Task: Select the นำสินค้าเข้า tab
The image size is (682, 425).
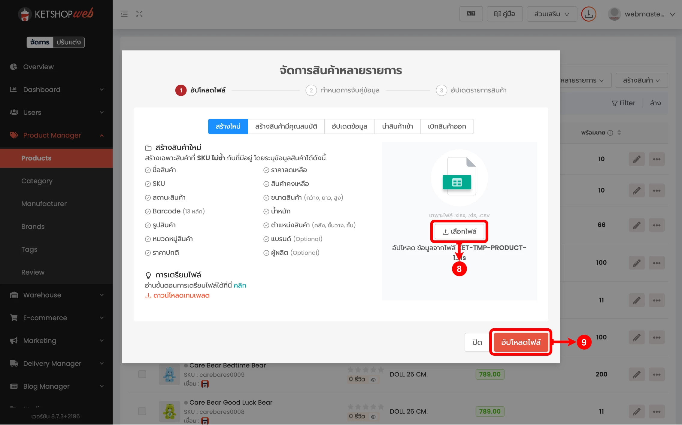Action: [x=397, y=126]
